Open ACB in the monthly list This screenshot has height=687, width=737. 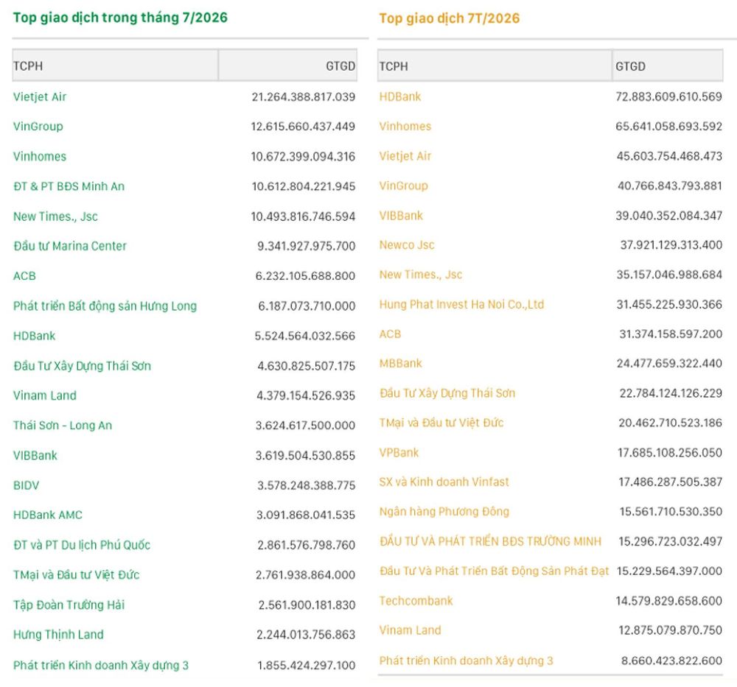(x=24, y=276)
